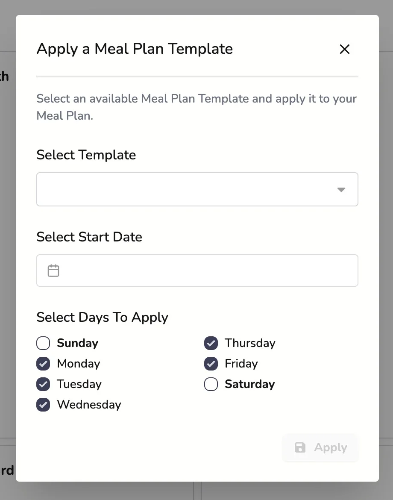The image size is (393, 500).
Task: Uncheck the Tuesday checkbox
Action: pyautogui.click(x=43, y=384)
